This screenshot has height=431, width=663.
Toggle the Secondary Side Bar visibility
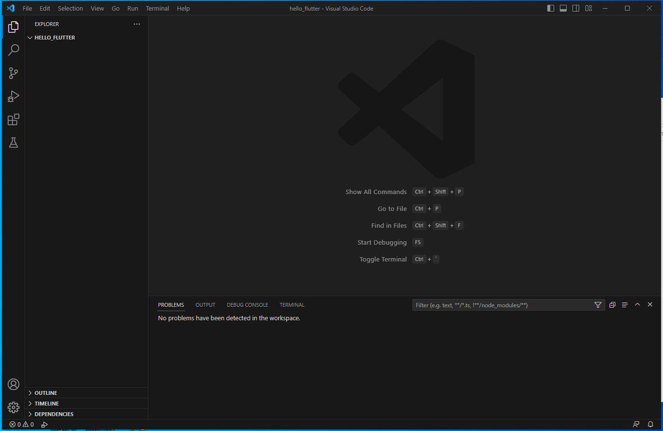[x=576, y=8]
